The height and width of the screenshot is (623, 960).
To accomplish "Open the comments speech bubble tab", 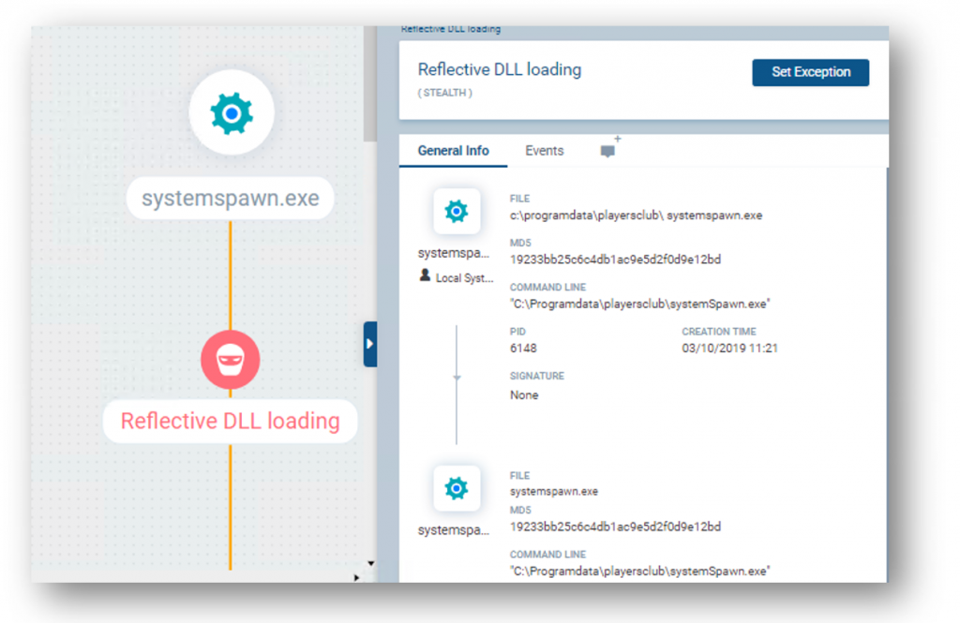I will tap(607, 151).
